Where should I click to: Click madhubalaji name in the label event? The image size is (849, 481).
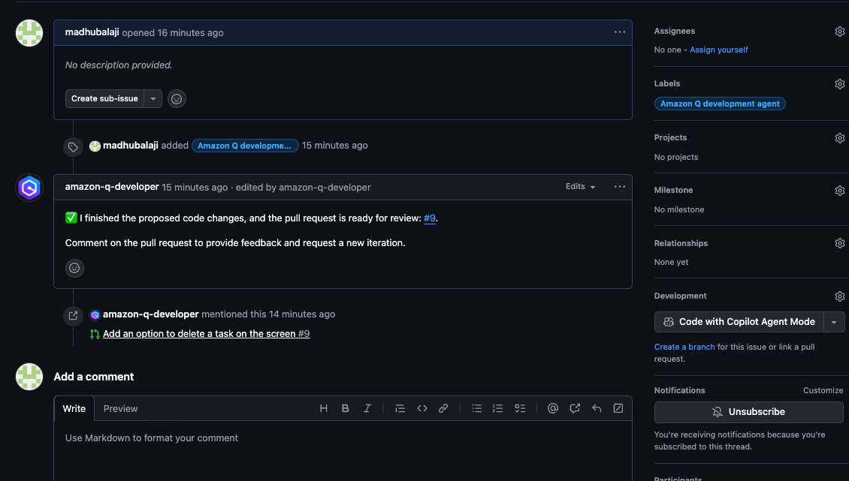click(131, 145)
